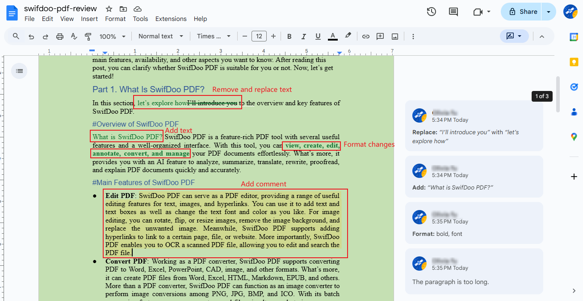The width and height of the screenshot is (583, 301).
Task: Open the Format menu
Action: click(115, 19)
